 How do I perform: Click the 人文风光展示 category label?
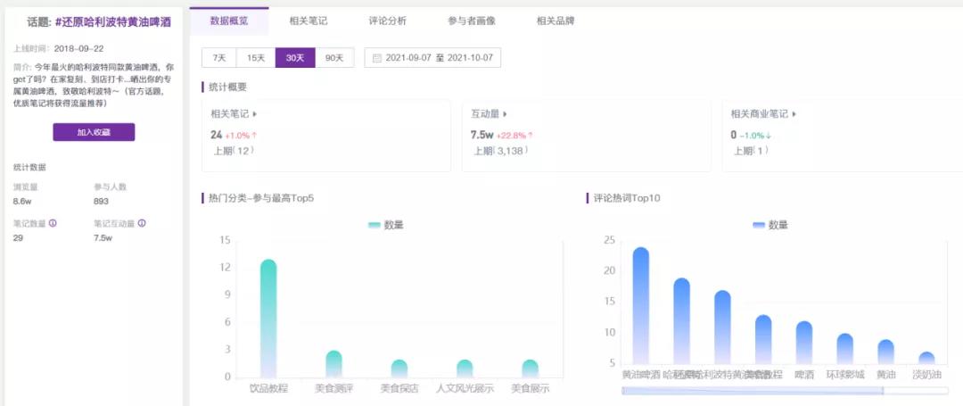(465, 388)
